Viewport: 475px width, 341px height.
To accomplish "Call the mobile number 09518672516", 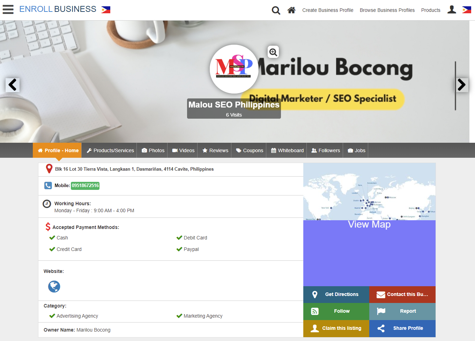I will click(x=85, y=186).
